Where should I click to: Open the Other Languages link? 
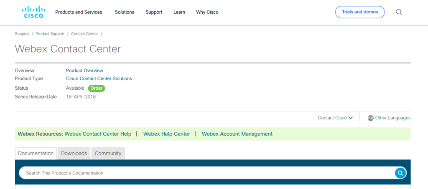pos(393,118)
